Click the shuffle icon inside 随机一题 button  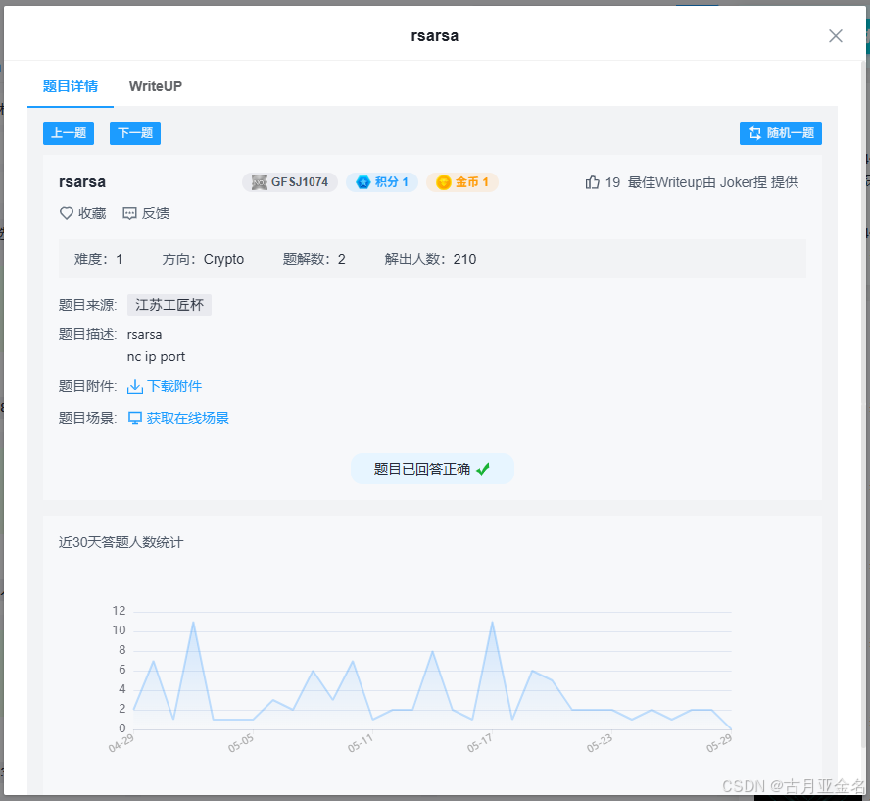coord(754,132)
